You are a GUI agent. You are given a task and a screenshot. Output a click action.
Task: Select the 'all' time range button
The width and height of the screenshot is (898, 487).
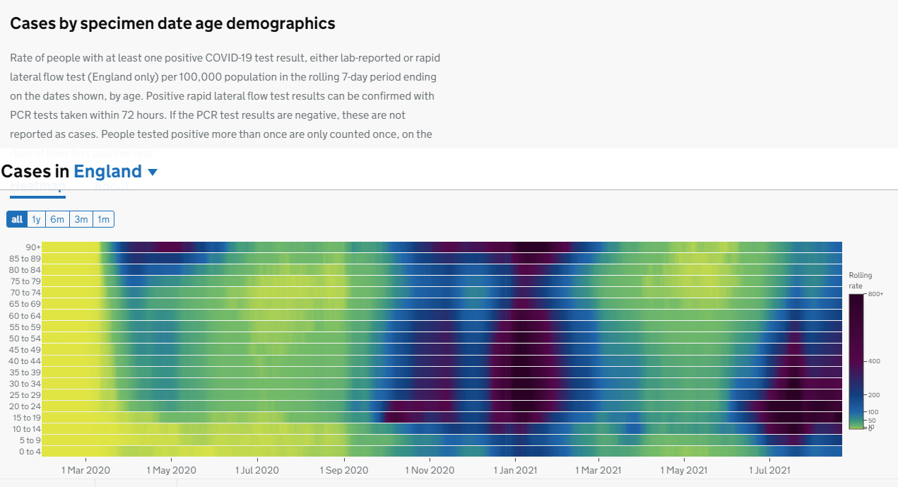point(17,220)
